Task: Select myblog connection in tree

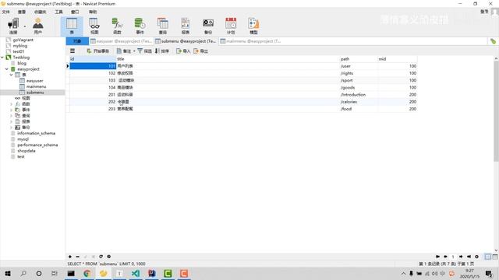Action: [x=20, y=46]
